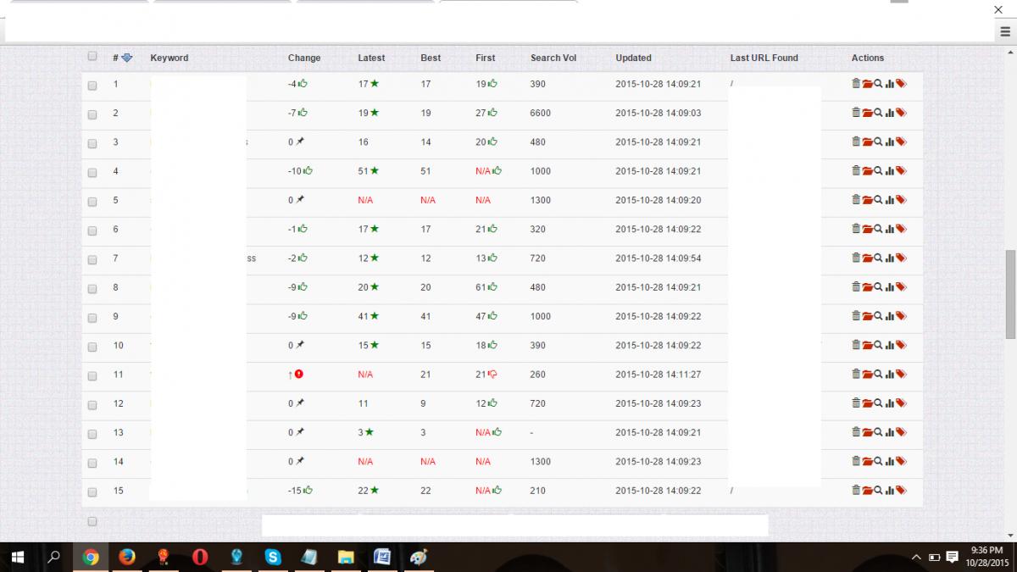Image resolution: width=1017 pixels, height=572 pixels.
Task: Sort table by Best column header
Action: coord(431,58)
